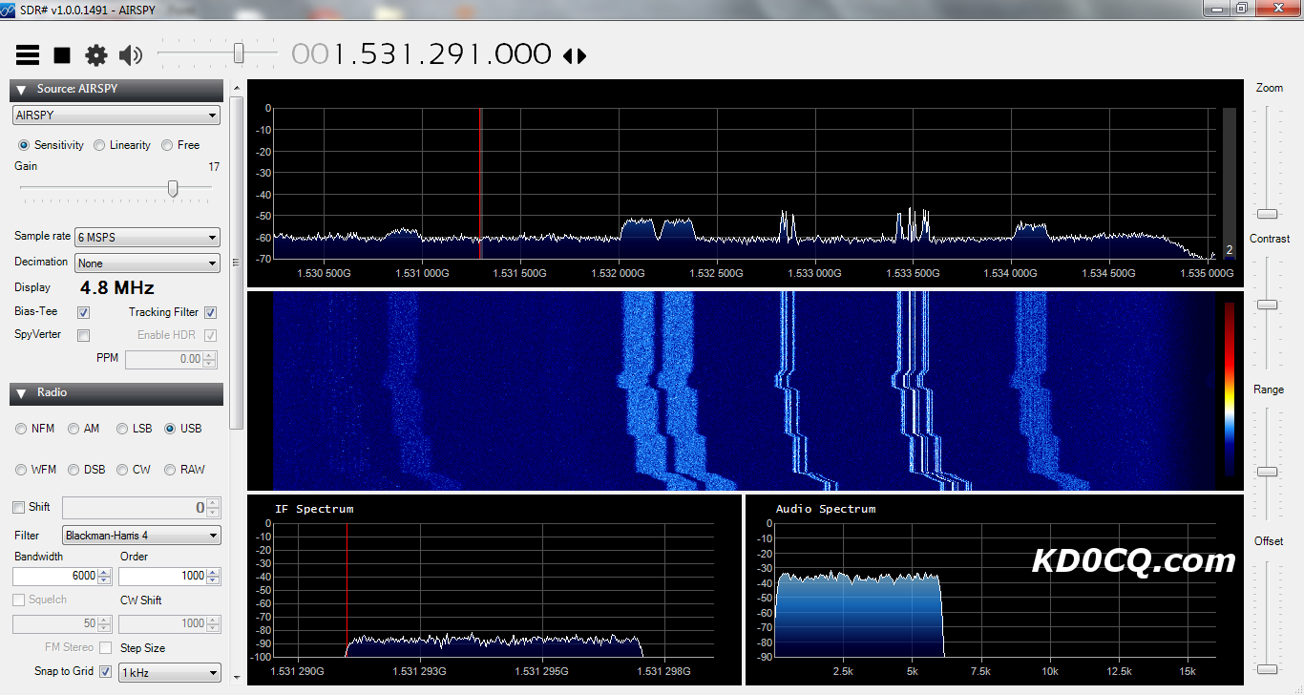Open the hamburger main menu
The height and width of the screenshot is (695, 1304).
28,55
